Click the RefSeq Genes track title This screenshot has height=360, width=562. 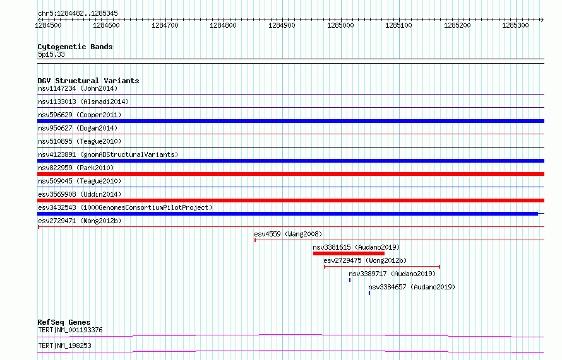pos(64,322)
